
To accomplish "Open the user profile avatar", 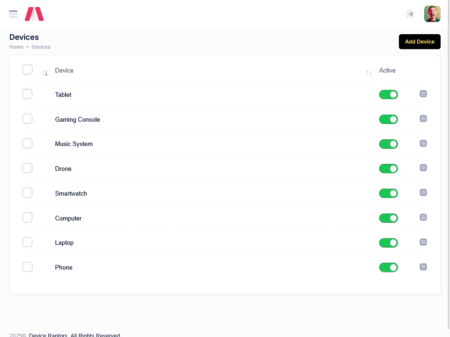I will [x=432, y=14].
